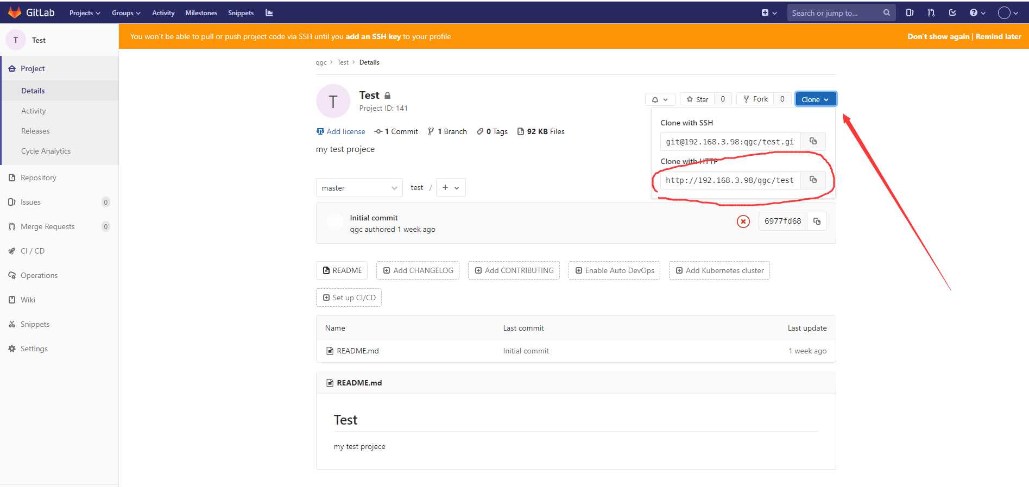
Task: Open the To-Do list icon
Action: tap(952, 12)
